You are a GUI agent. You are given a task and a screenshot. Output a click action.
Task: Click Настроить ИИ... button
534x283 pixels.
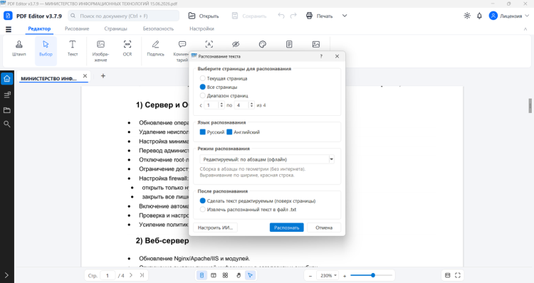tap(215, 228)
